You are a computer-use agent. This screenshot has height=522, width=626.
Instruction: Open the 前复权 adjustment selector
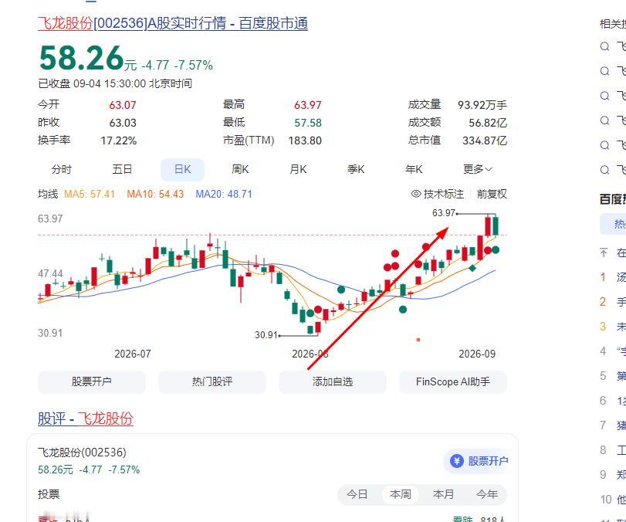492,194
